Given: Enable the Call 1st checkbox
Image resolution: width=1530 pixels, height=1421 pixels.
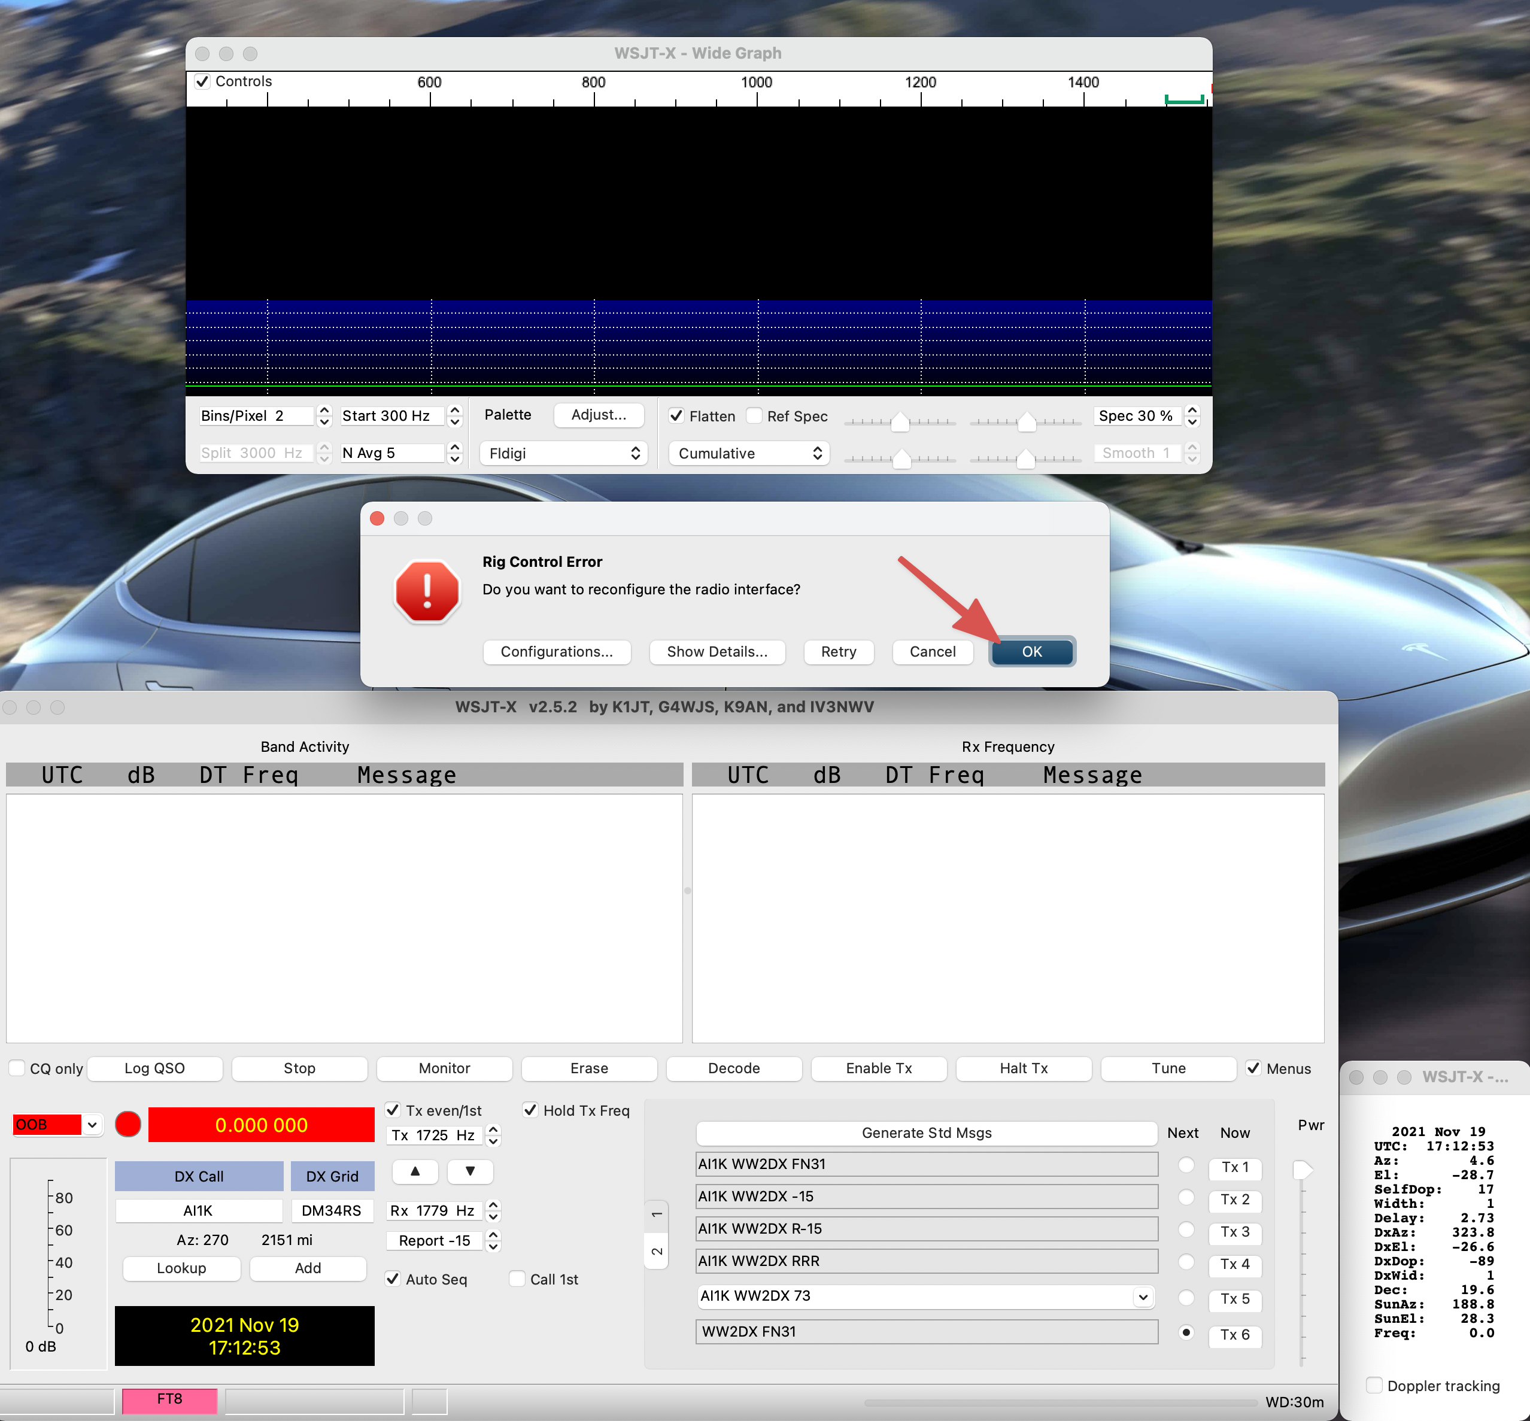Looking at the screenshot, I should click(518, 1279).
